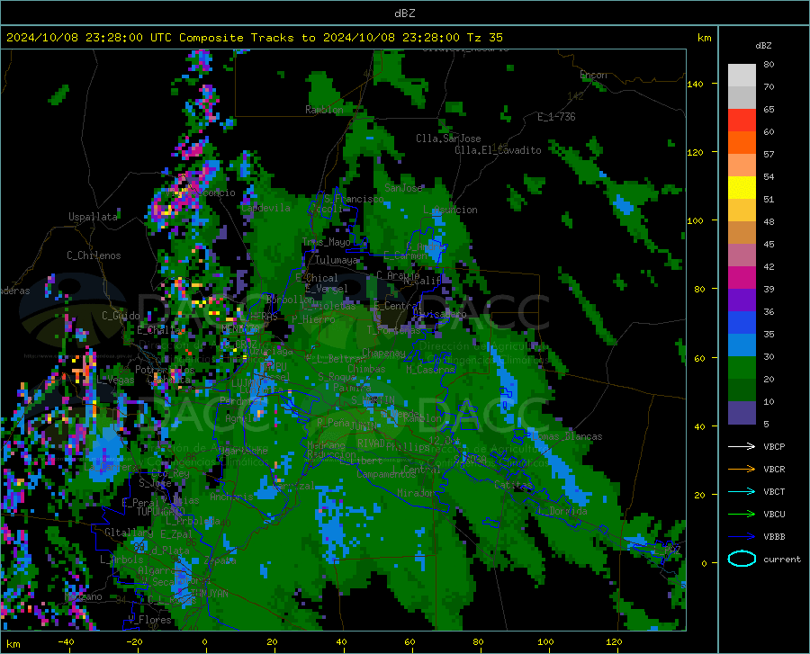This screenshot has height=654, width=810.
Task: Click the 'Tz 35' header value
Action: [x=484, y=38]
